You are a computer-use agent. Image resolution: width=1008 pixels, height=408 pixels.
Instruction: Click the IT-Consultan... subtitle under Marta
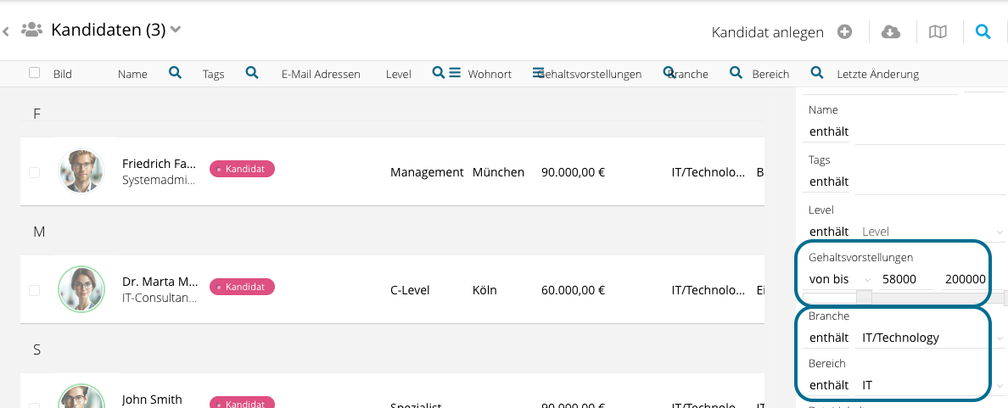click(x=160, y=299)
